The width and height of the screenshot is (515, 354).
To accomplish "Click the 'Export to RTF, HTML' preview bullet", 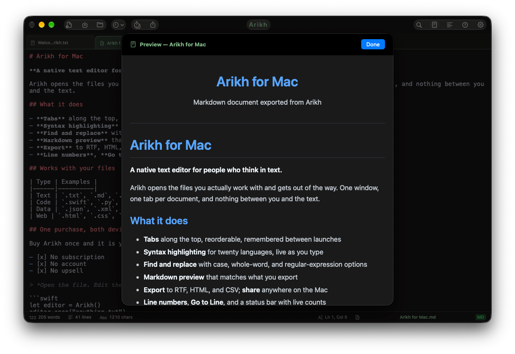I will click(x=235, y=290).
